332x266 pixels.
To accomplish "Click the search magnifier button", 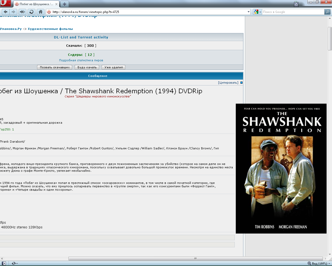I will (328, 12).
